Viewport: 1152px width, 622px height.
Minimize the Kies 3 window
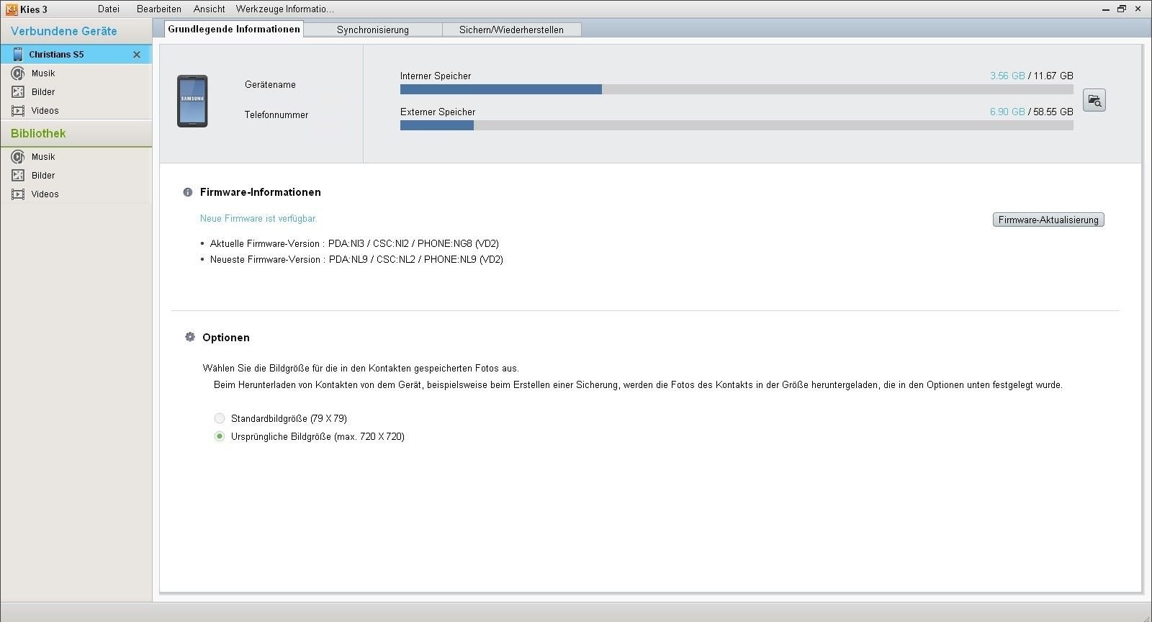click(1105, 9)
